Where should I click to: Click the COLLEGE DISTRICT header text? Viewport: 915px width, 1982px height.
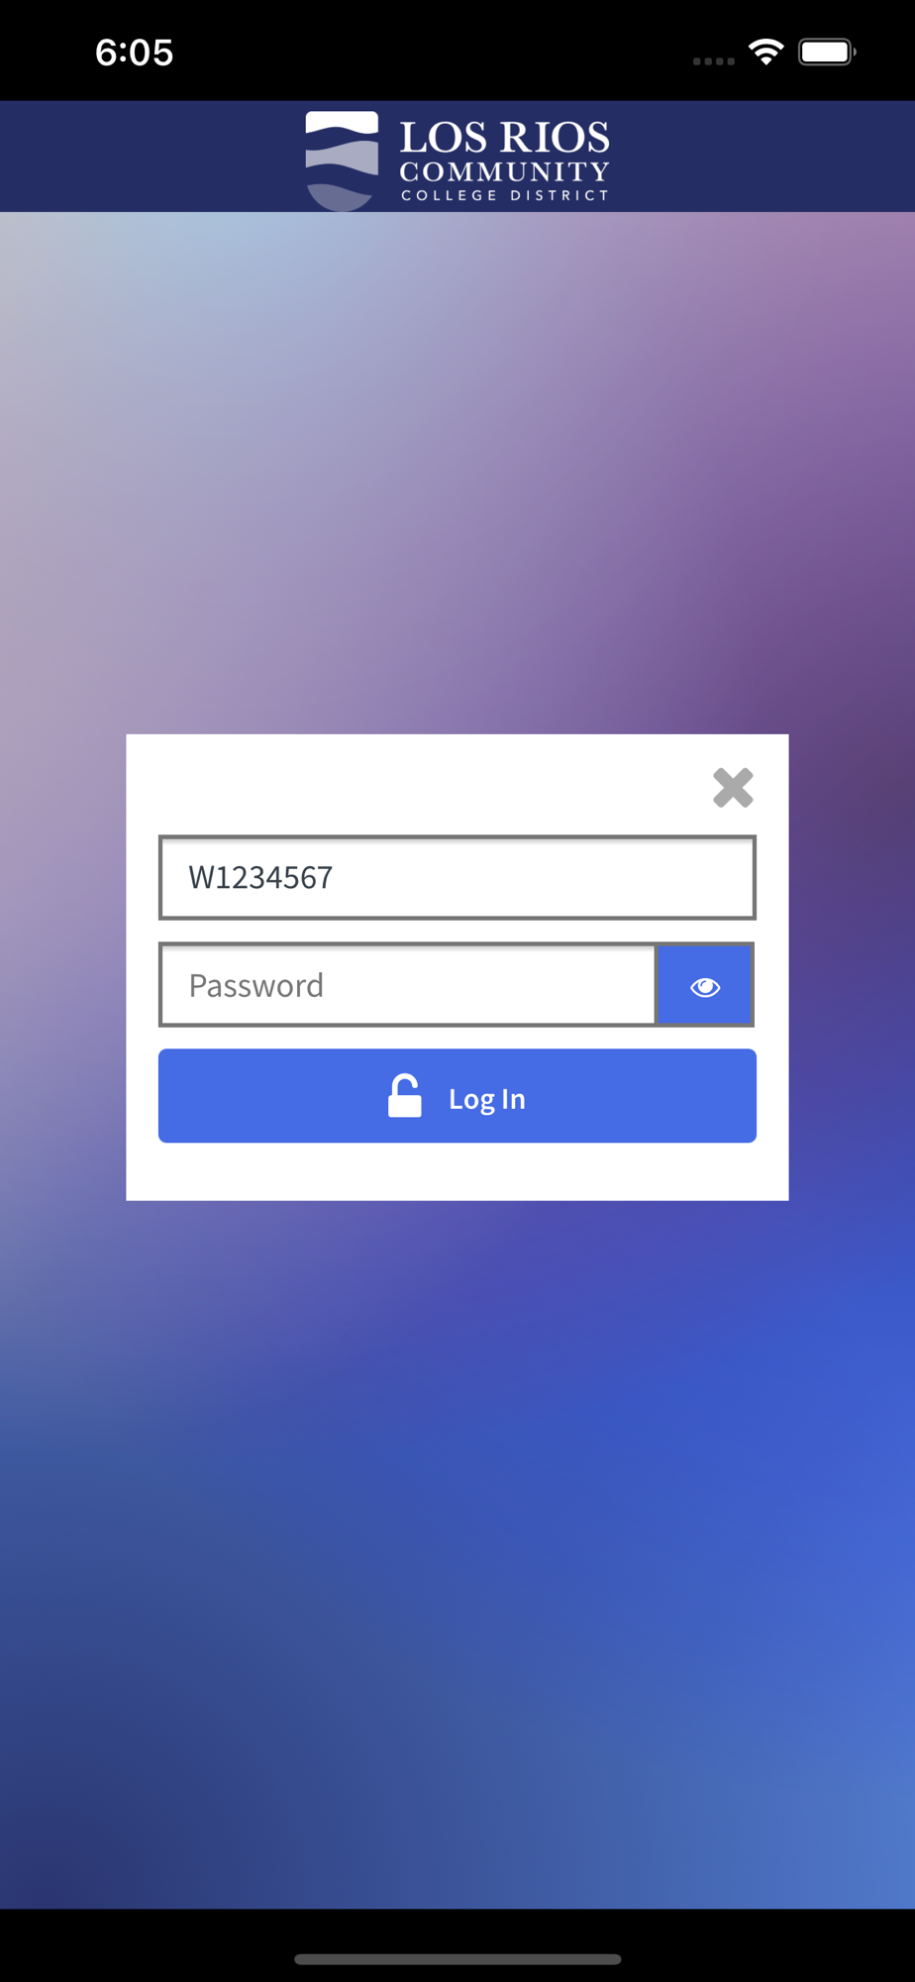504,195
